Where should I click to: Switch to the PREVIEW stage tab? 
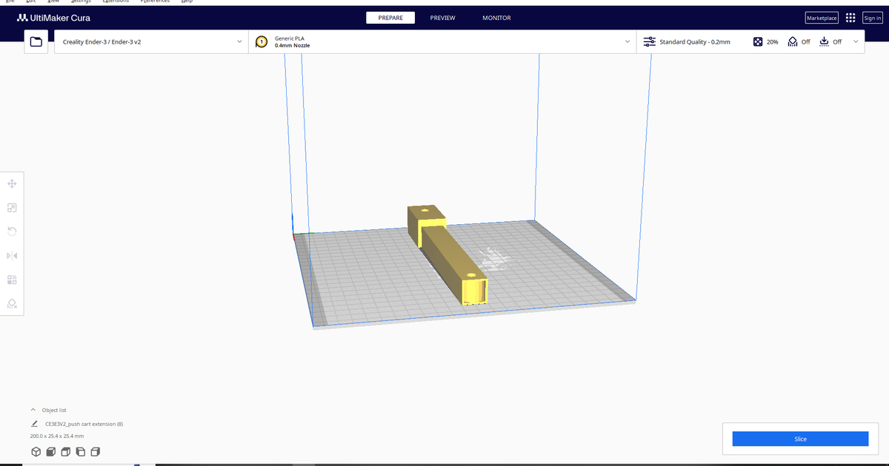pos(442,18)
